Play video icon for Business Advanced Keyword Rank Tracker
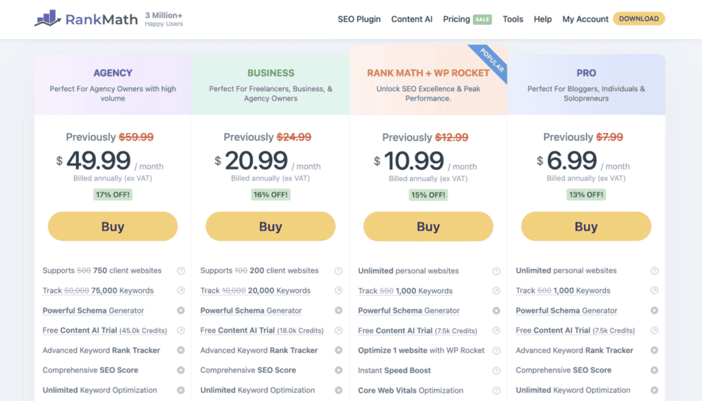Image resolution: width=702 pixels, height=401 pixels. tap(339, 350)
